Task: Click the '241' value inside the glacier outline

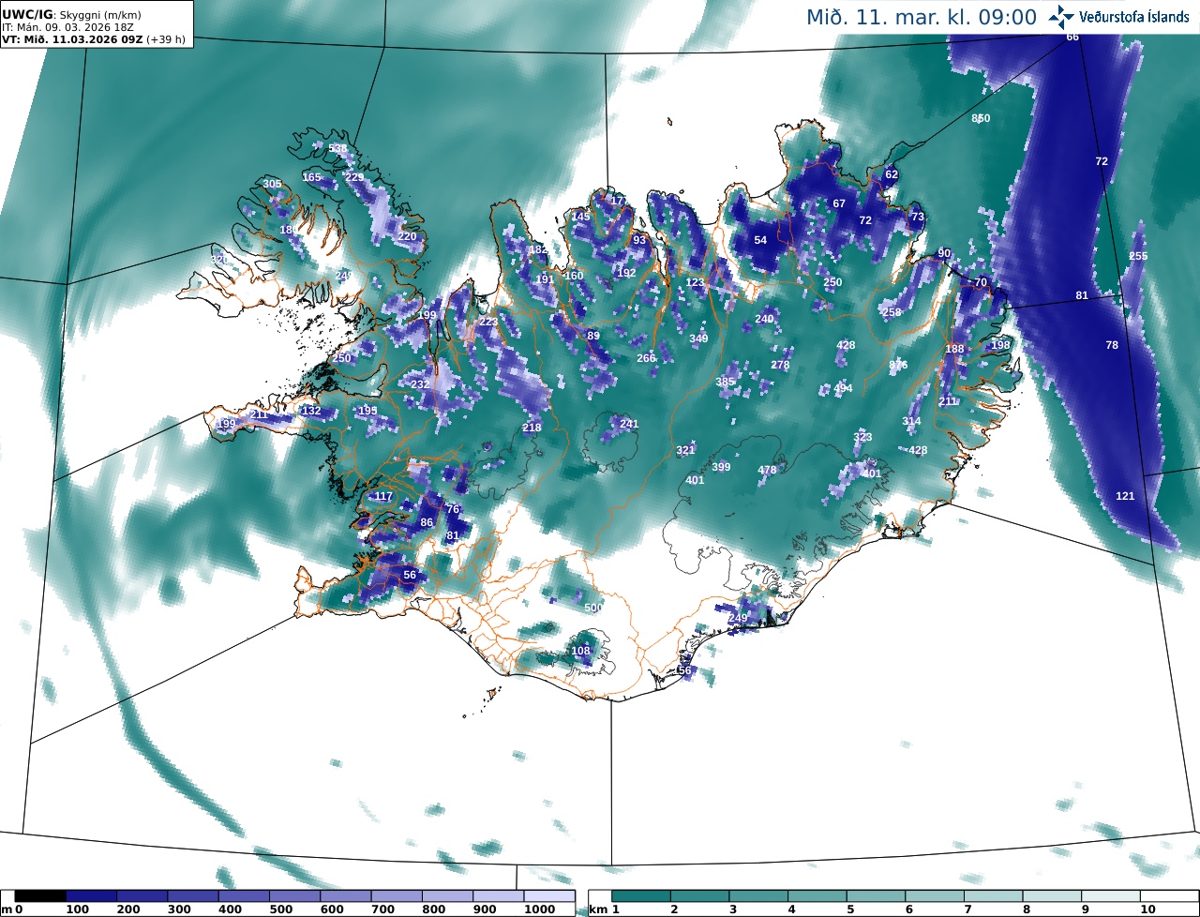Action: (x=628, y=424)
